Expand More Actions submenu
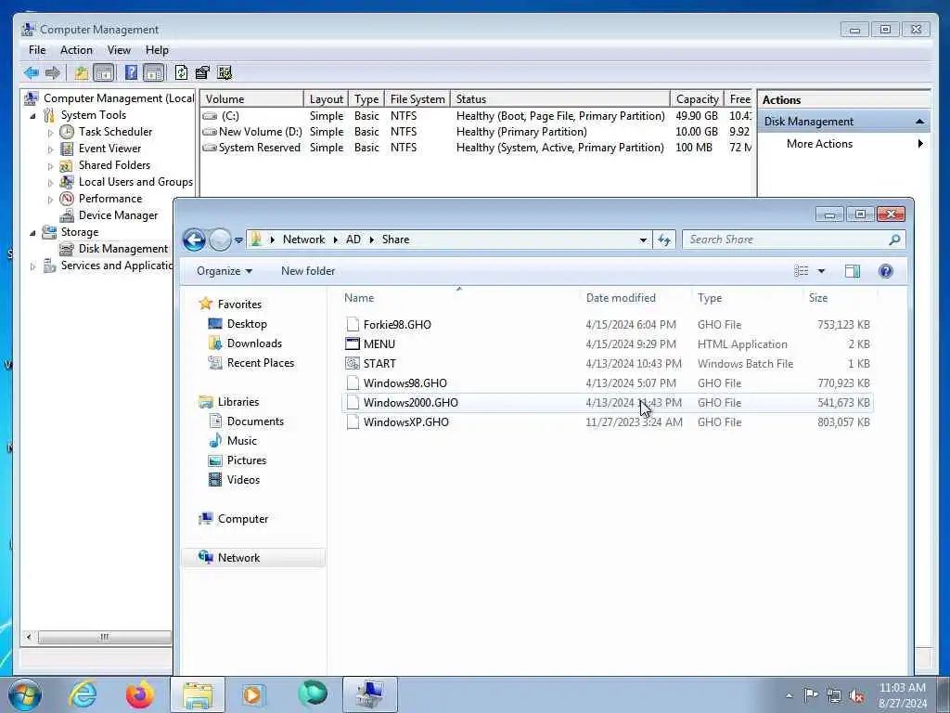Screen dimensions: 950x713 tap(920, 144)
